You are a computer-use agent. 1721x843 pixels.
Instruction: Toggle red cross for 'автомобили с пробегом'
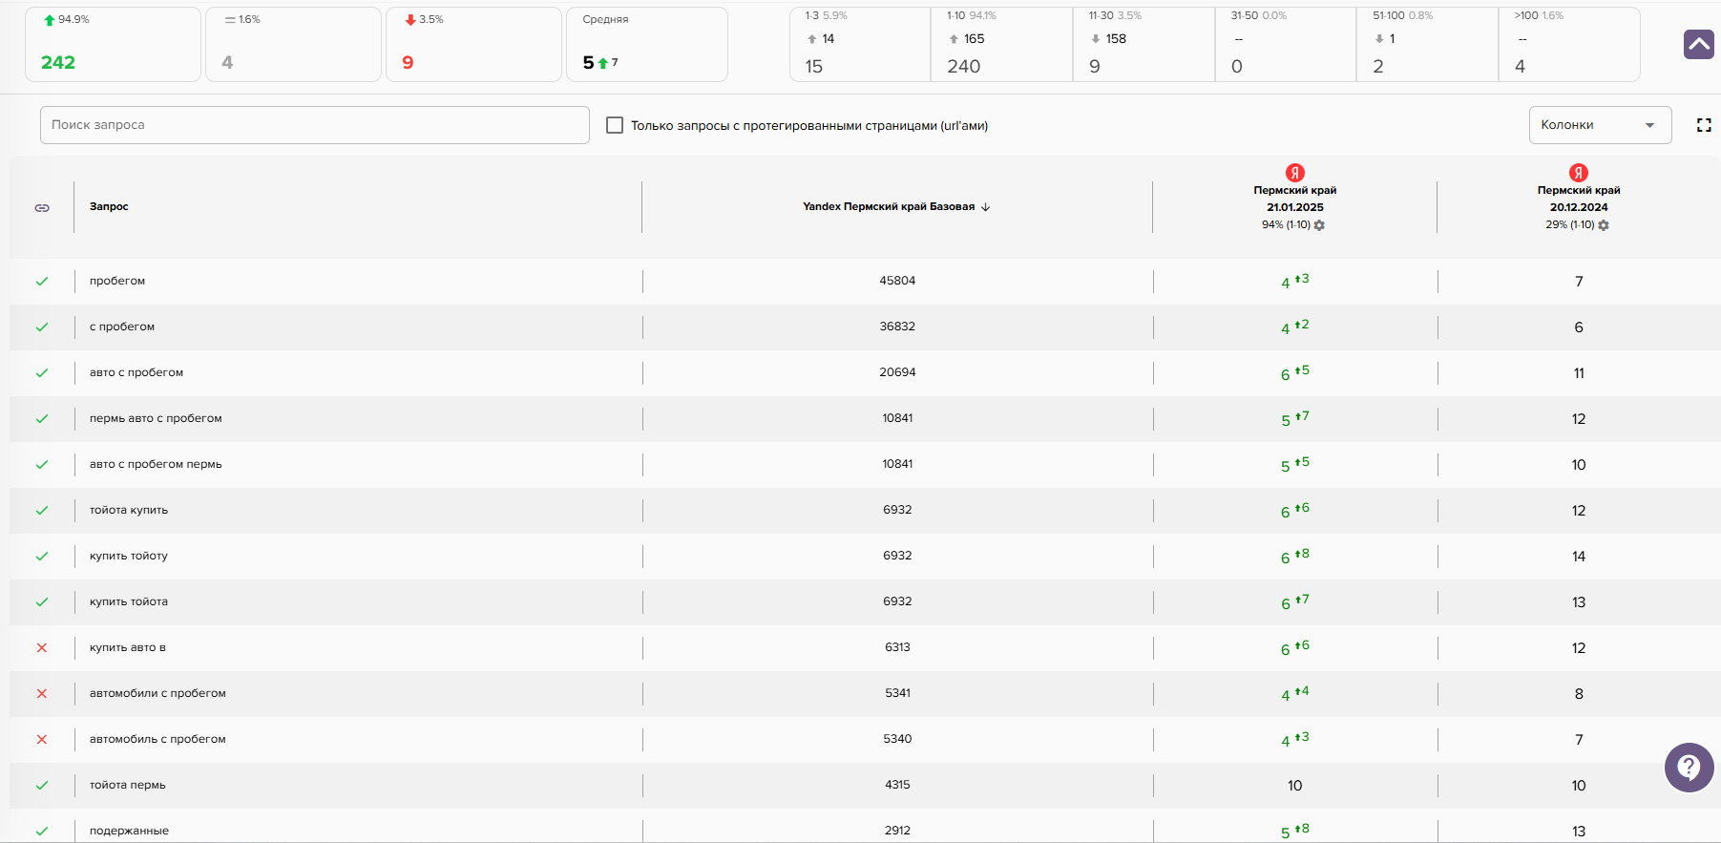click(x=42, y=693)
